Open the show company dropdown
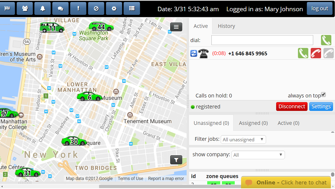Image resolution: width=335 pixels, height=189 pixels. 258,155
